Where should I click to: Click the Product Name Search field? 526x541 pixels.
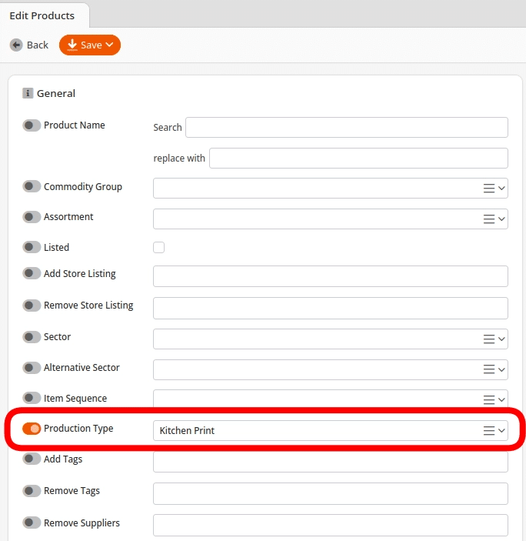click(x=346, y=127)
